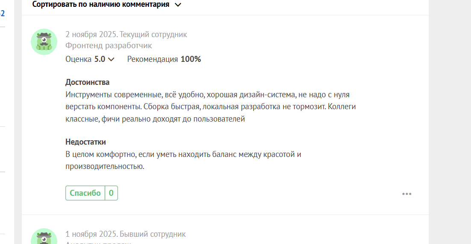Open the three-dot more options menu

(x=406, y=194)
